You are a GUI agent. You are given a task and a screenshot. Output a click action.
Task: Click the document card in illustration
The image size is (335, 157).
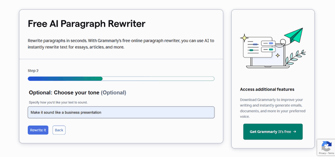pyautogui.click(x=258, y=47)
